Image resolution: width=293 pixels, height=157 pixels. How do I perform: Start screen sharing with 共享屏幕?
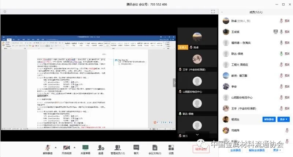pyautogui.click(x=85, y=147)
